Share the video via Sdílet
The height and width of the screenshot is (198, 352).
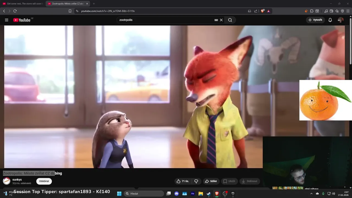pos(211,181)
